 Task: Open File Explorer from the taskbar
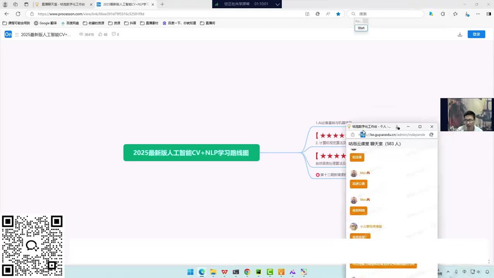coord(213,272)
